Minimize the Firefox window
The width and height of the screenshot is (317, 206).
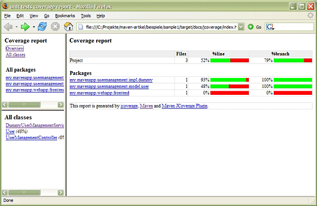[x=293, y=6]
